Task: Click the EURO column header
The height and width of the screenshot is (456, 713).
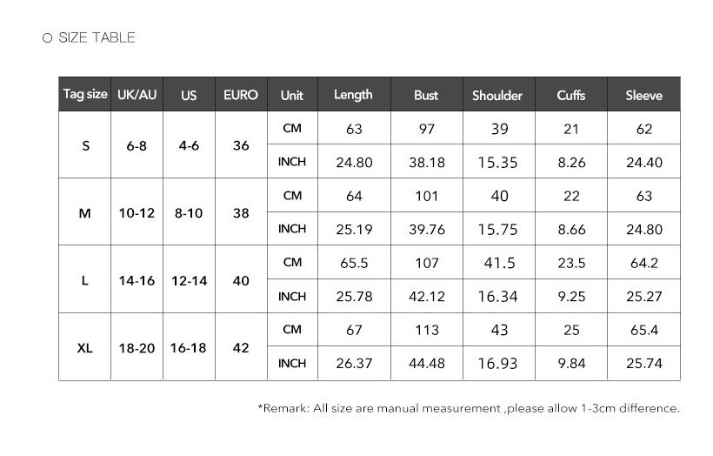Action: 241,95
